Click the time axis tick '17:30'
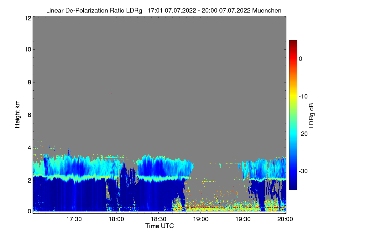This screenshot has height=251, width=376. (x=74, y=219)
